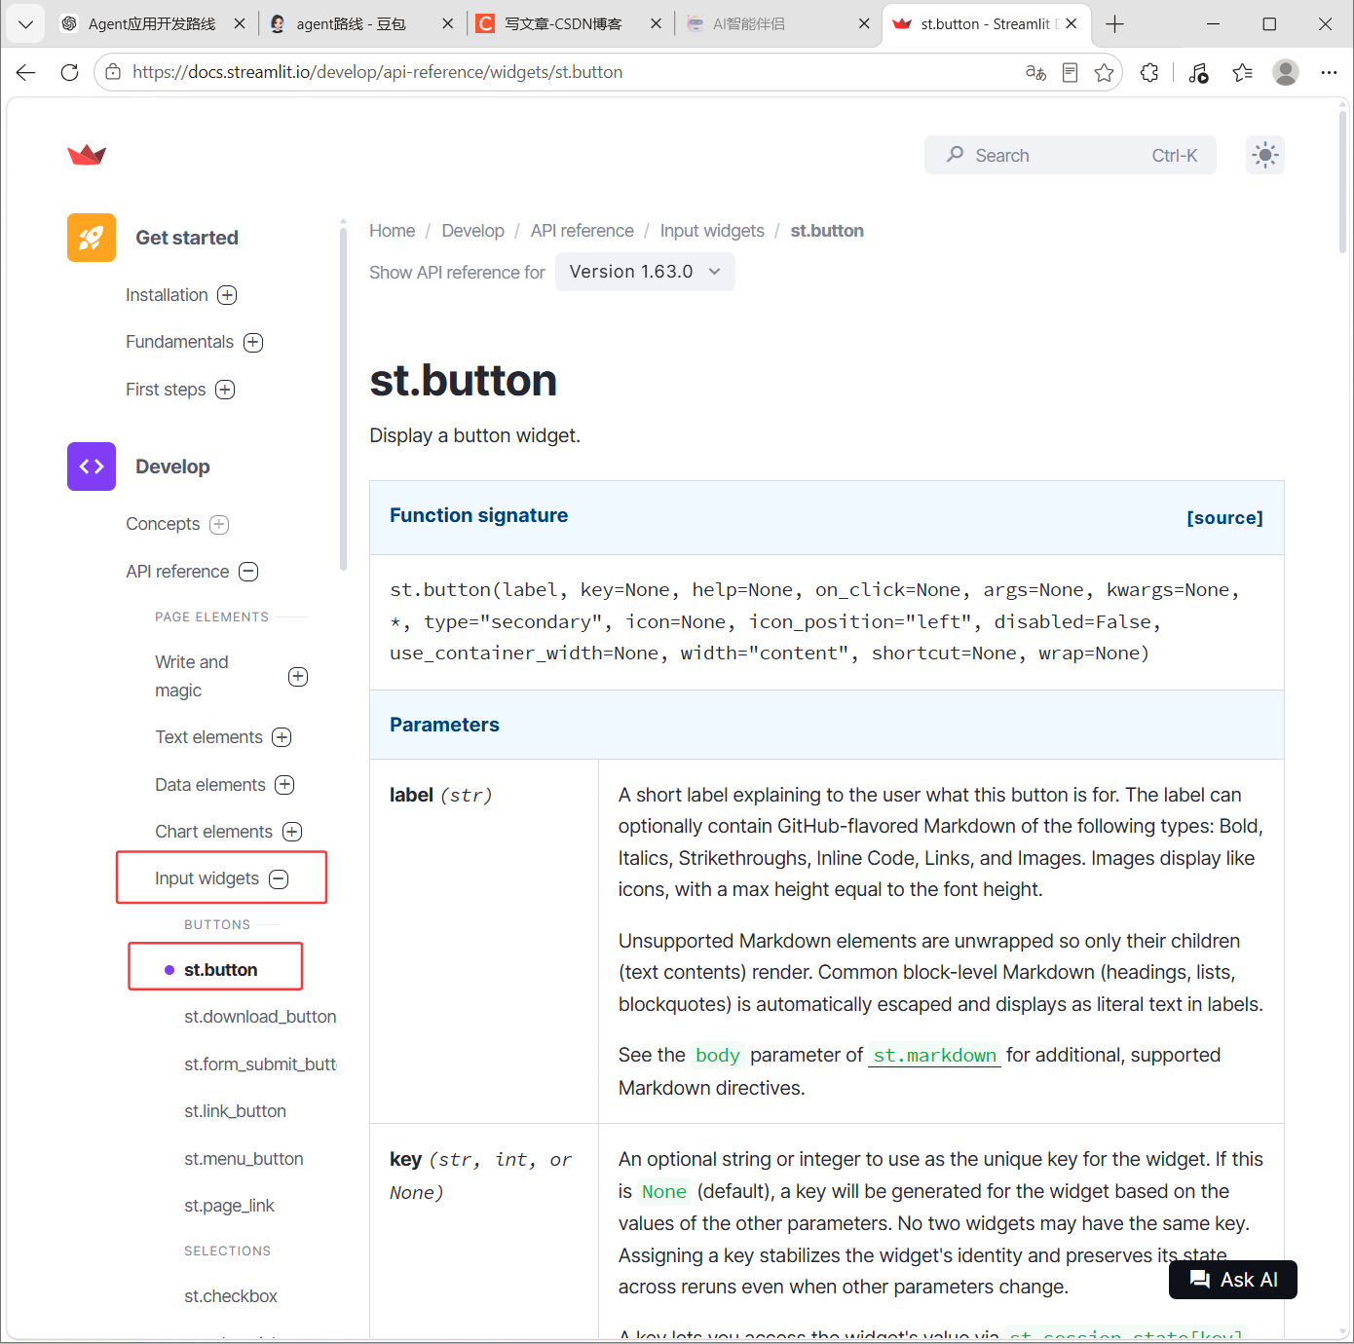Close the AI智能伴侣 tab
The image size is (1354, 1344).
(x=864, y=24)
